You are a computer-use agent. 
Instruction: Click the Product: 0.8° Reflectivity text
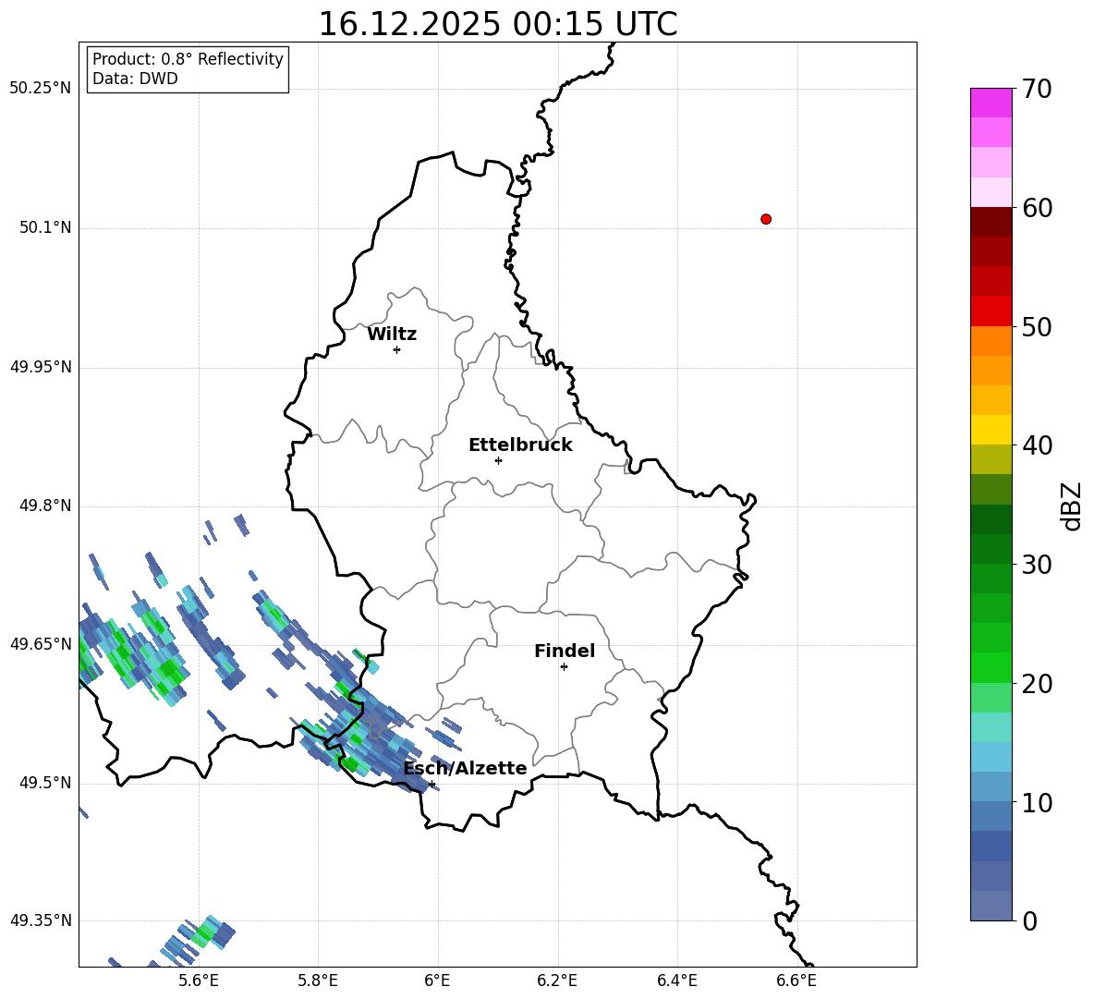point(188,59)
